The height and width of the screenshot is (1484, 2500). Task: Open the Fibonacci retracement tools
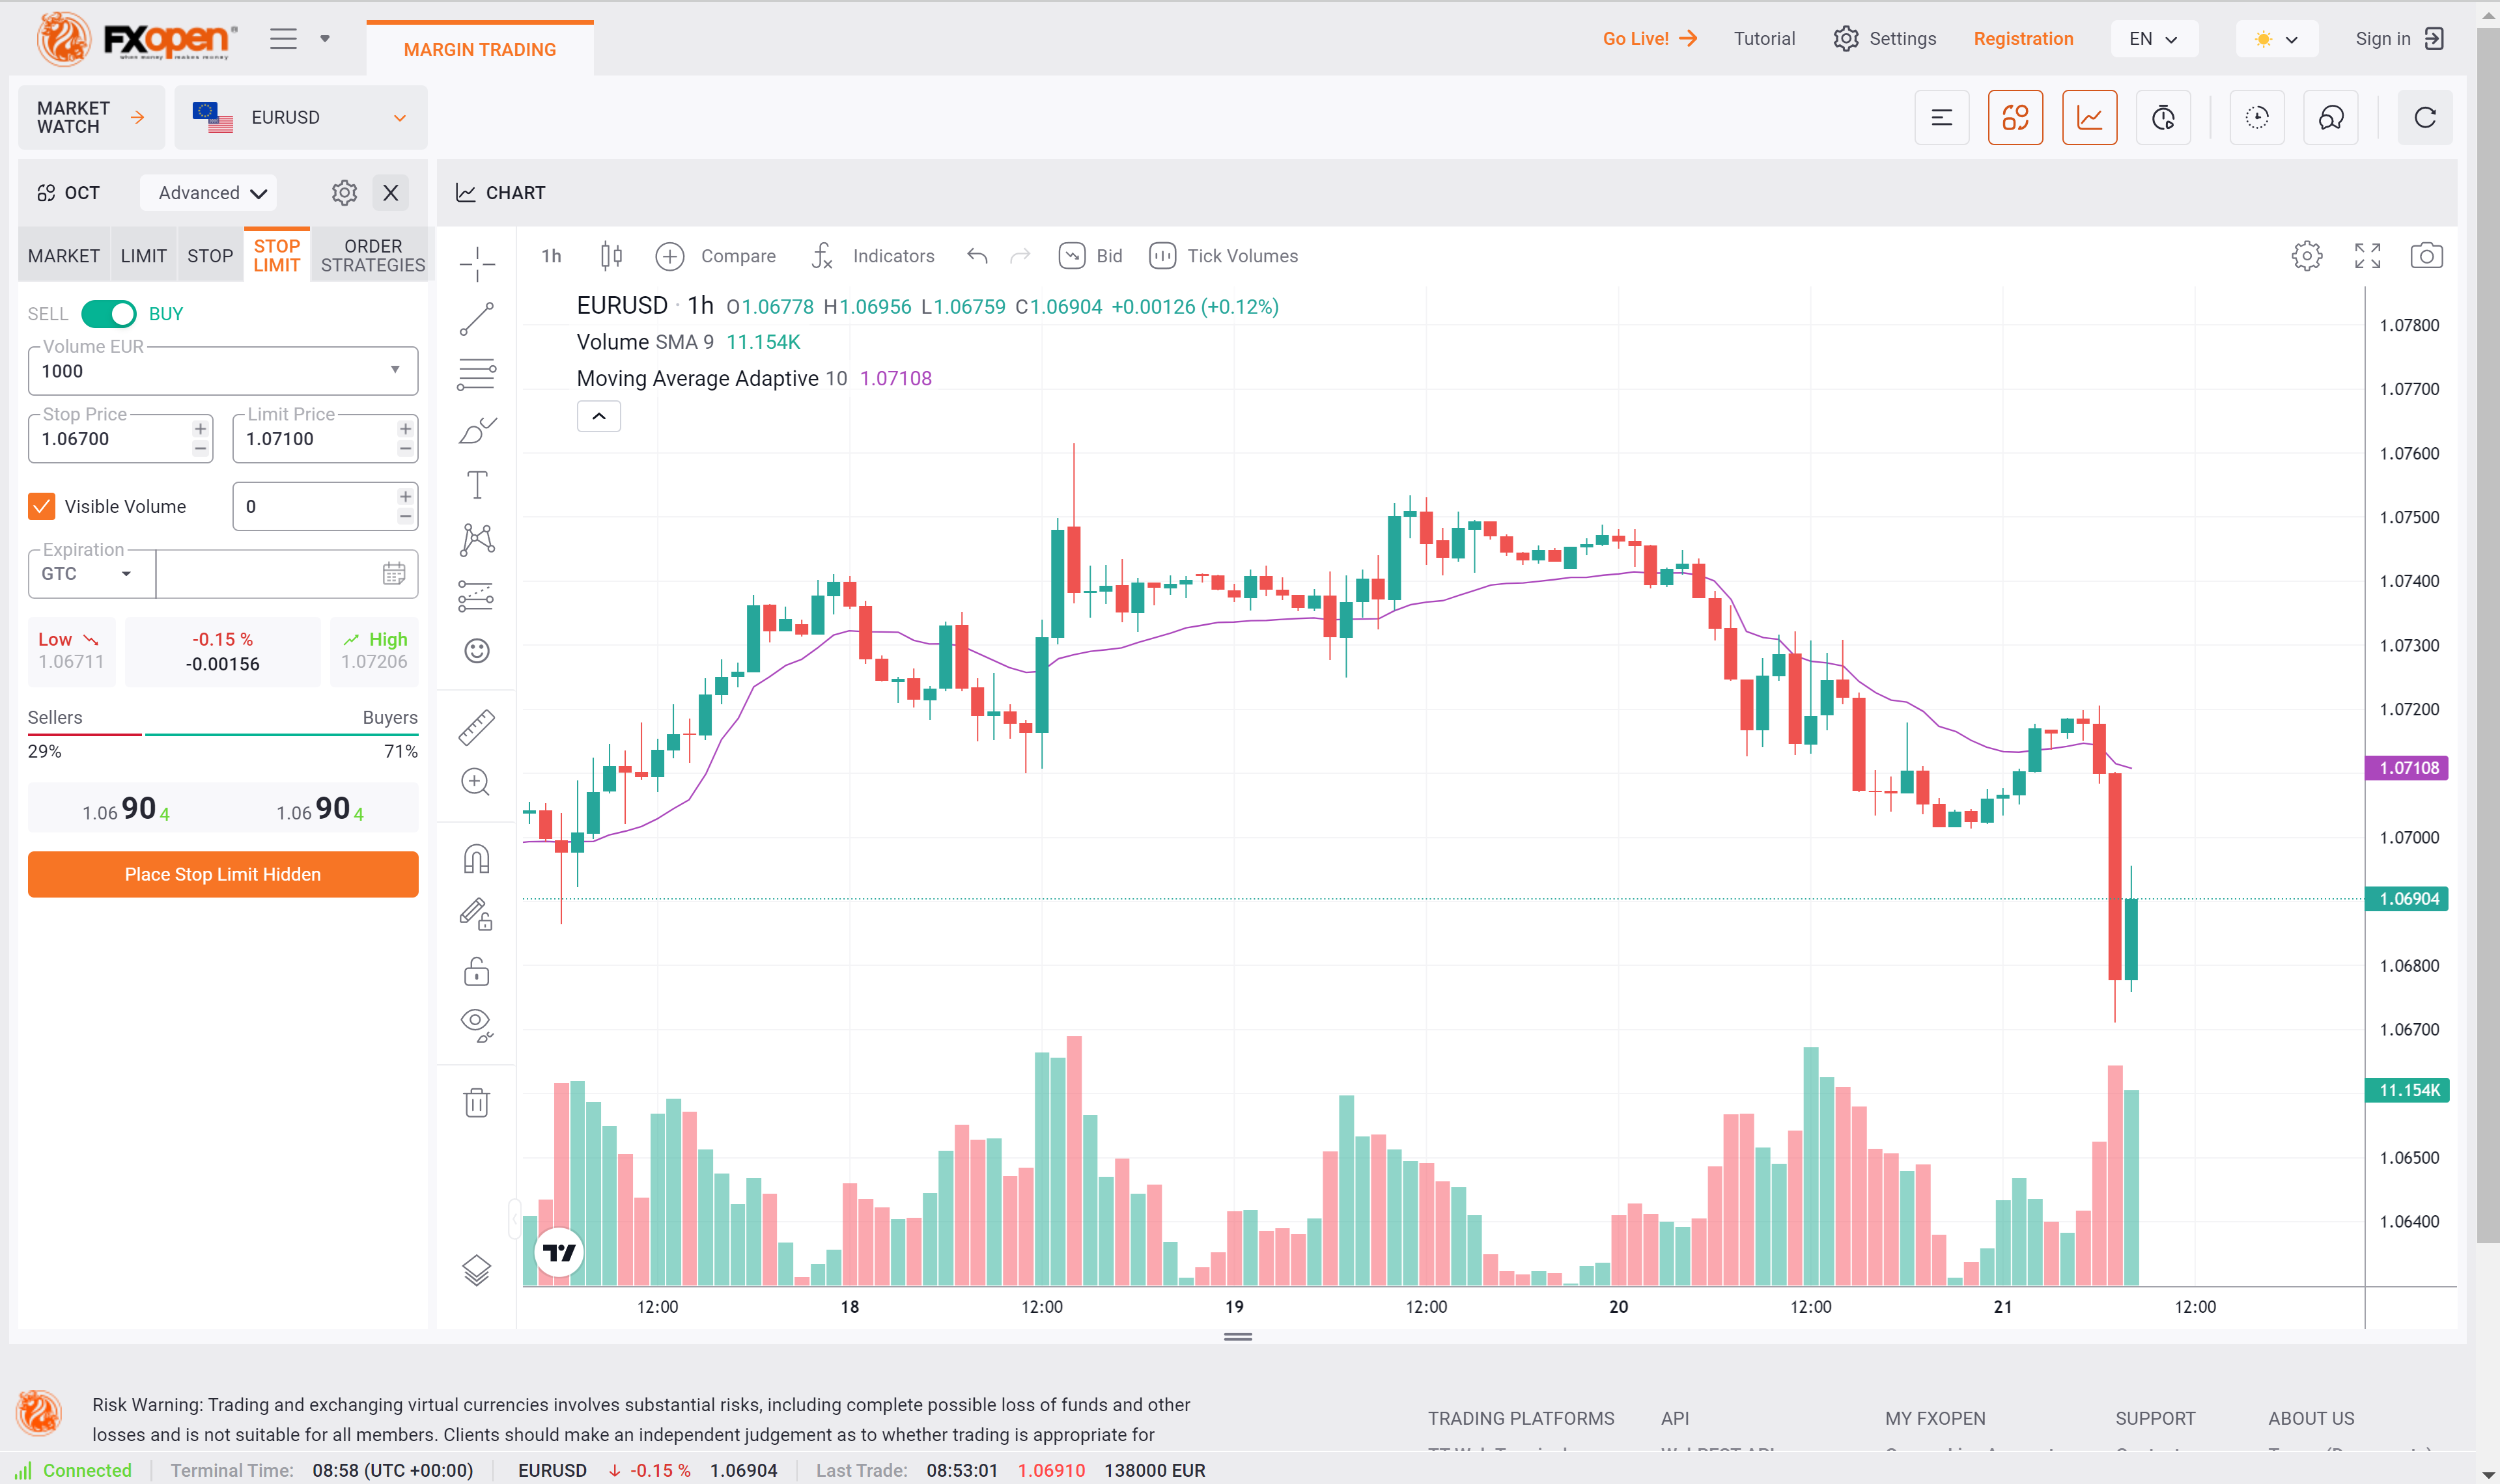click(477, 374)
